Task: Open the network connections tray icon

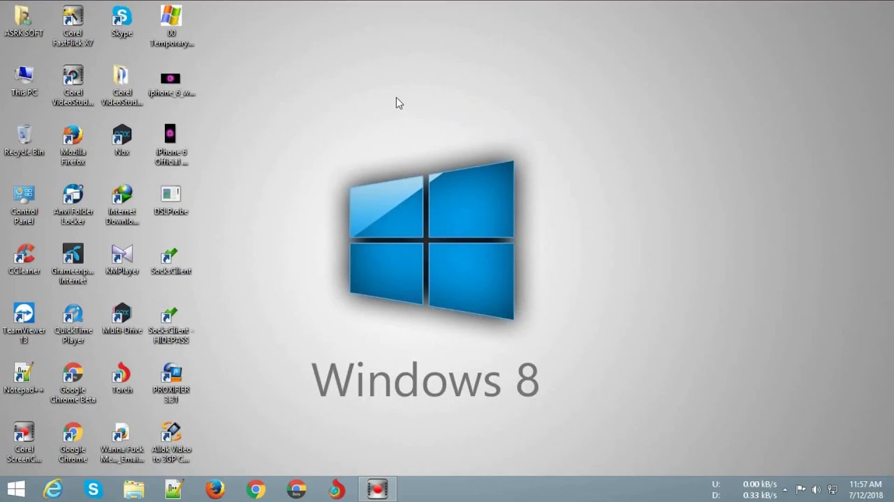Action: (x=832, y=489)
